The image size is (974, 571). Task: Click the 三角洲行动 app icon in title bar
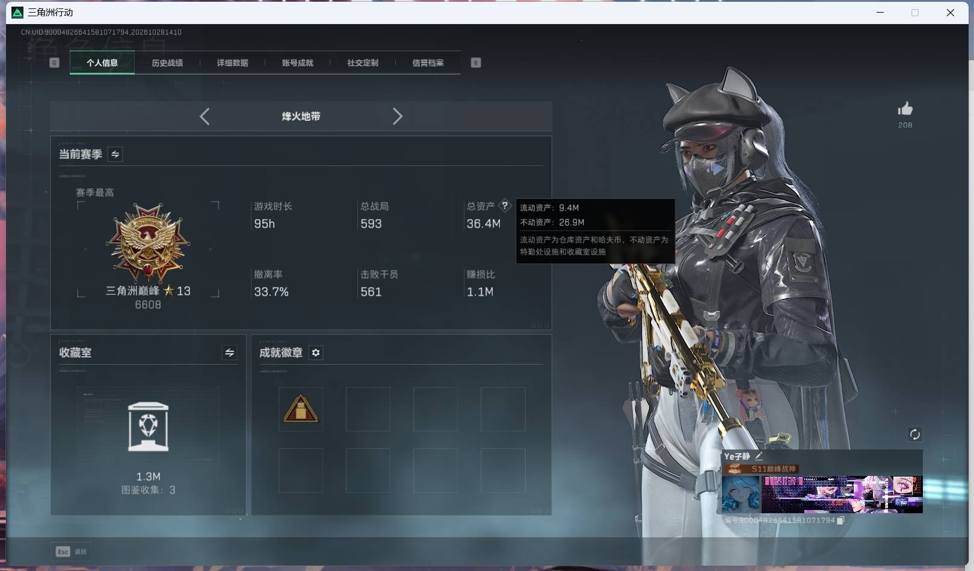point(17,12)
